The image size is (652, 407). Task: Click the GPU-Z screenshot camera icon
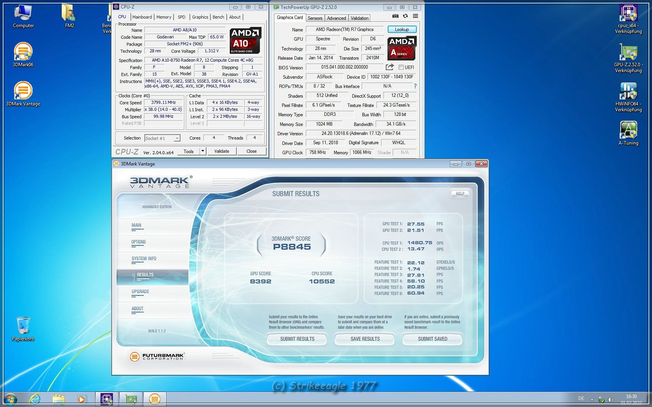click(395, 16)
